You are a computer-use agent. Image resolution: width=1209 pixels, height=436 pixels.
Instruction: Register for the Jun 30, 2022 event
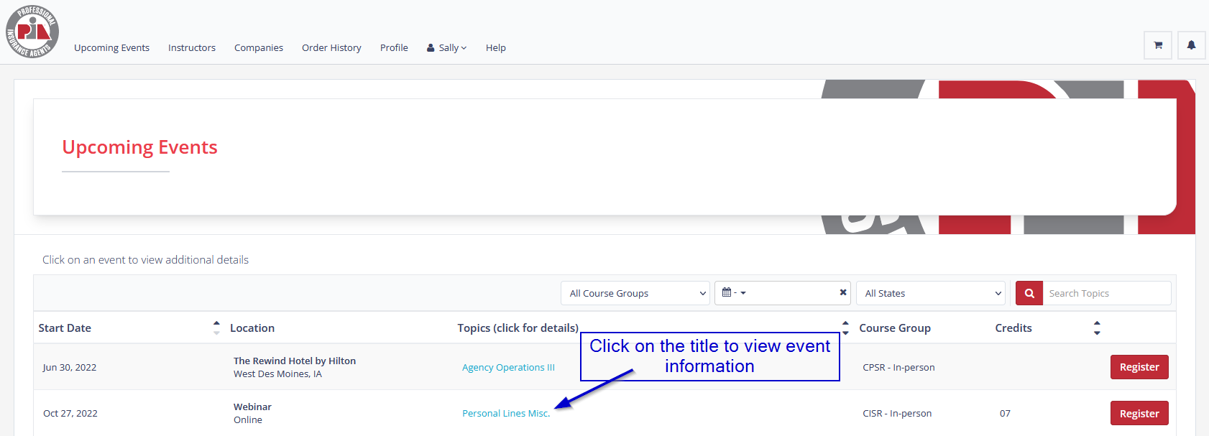1139,367
